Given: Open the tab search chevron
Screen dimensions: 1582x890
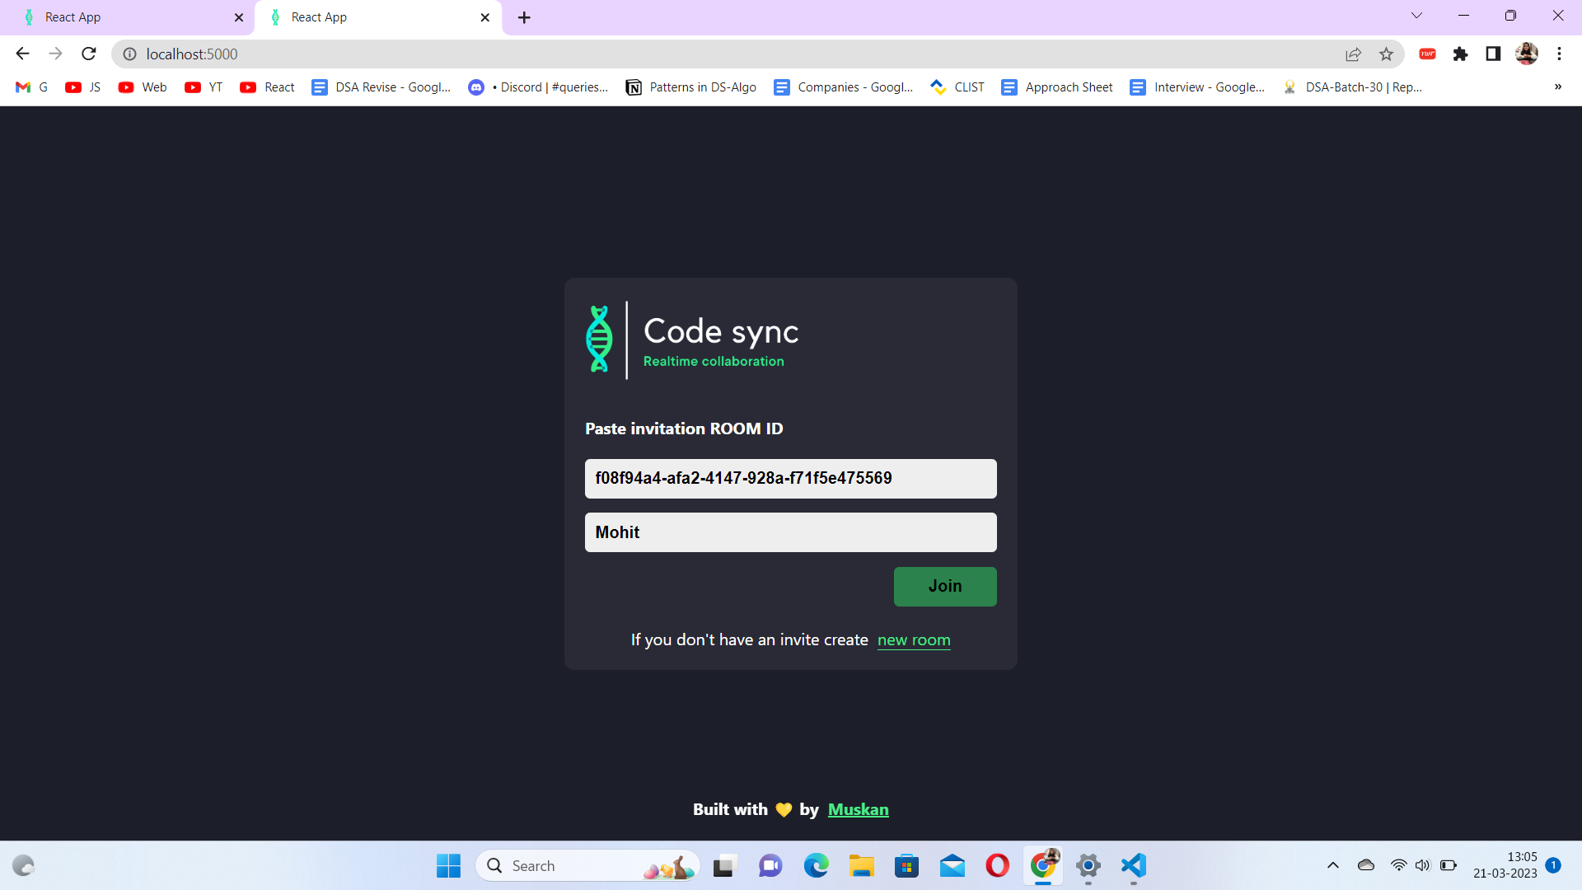Looking at the screenshot, I should point(1416,16).
